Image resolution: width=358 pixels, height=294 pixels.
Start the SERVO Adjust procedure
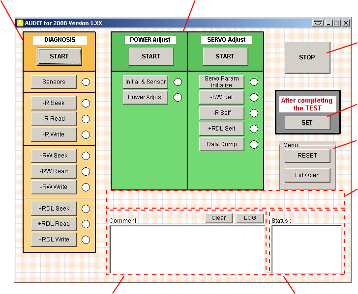pyautogui.click(x=225, y=56)
